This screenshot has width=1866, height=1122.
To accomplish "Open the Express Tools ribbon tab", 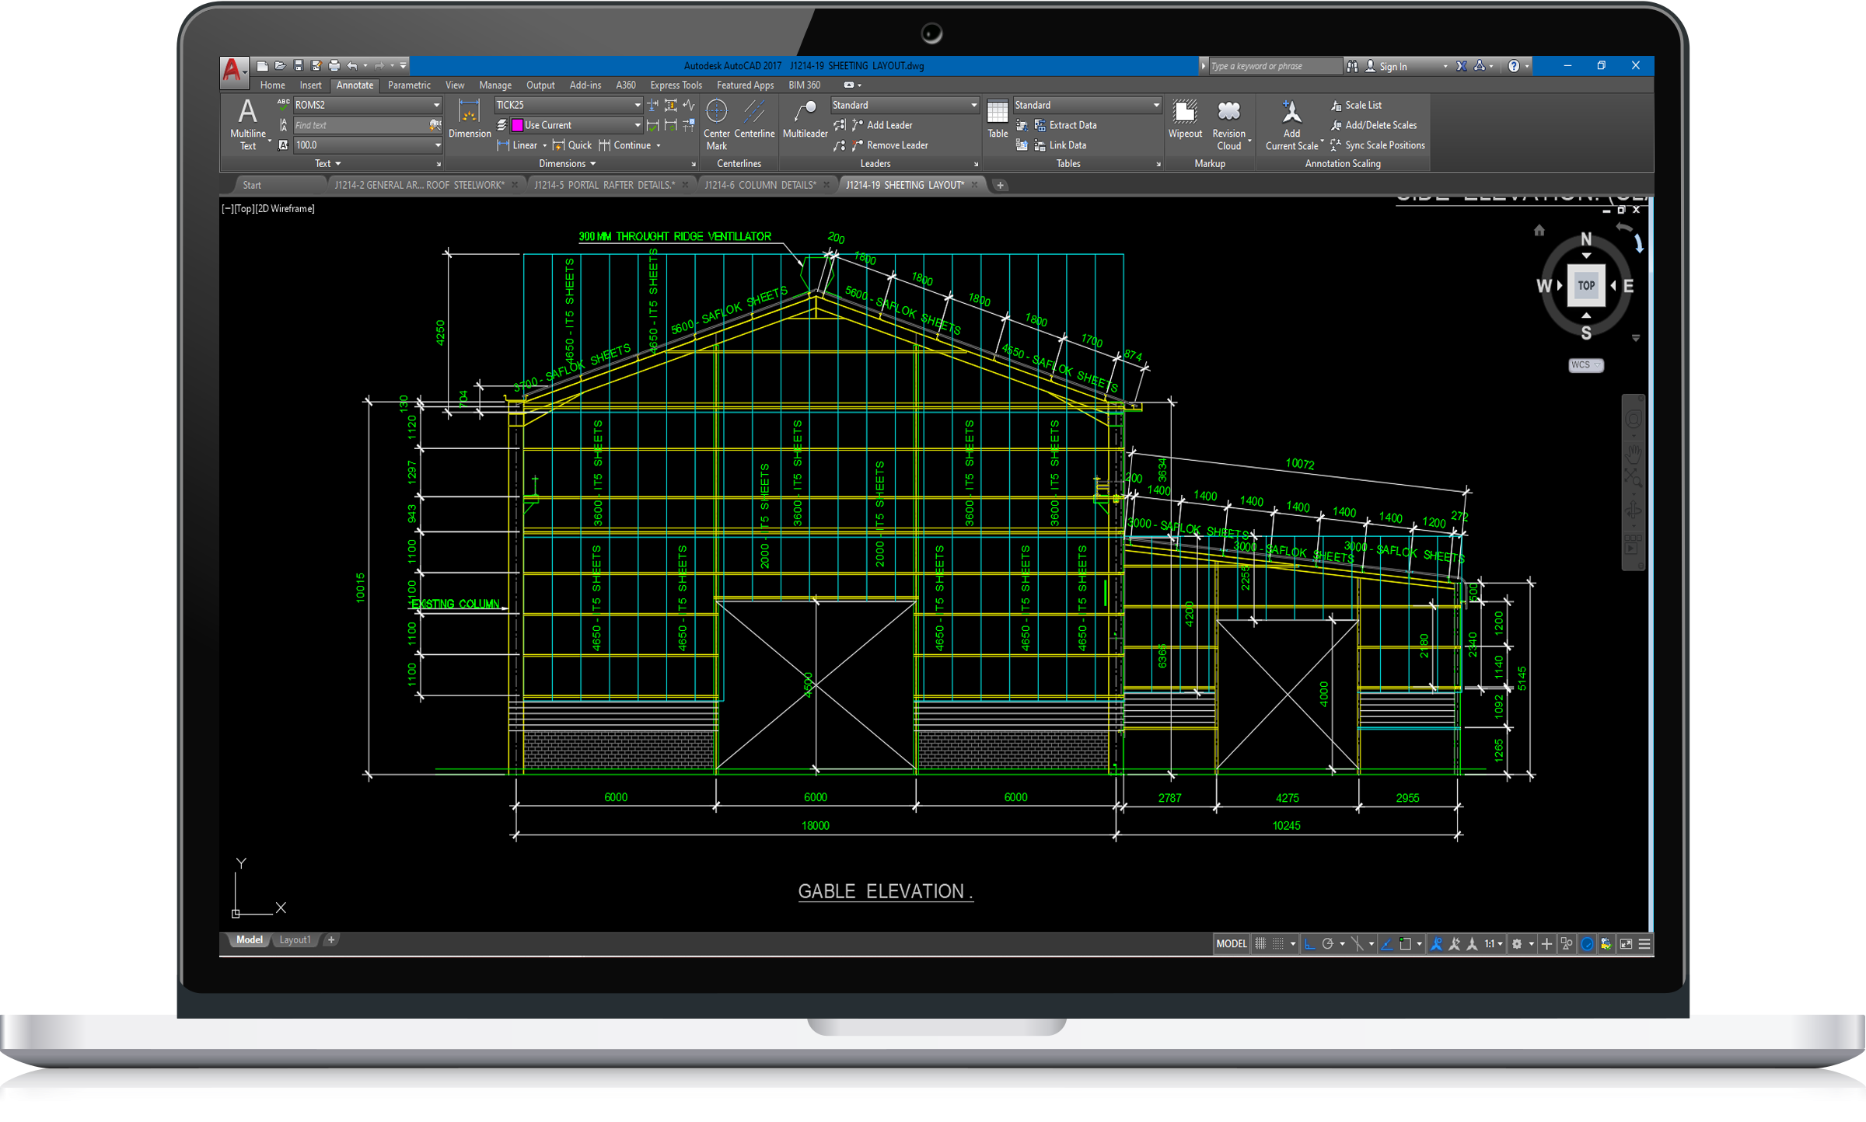I will (x=676, y=85).
